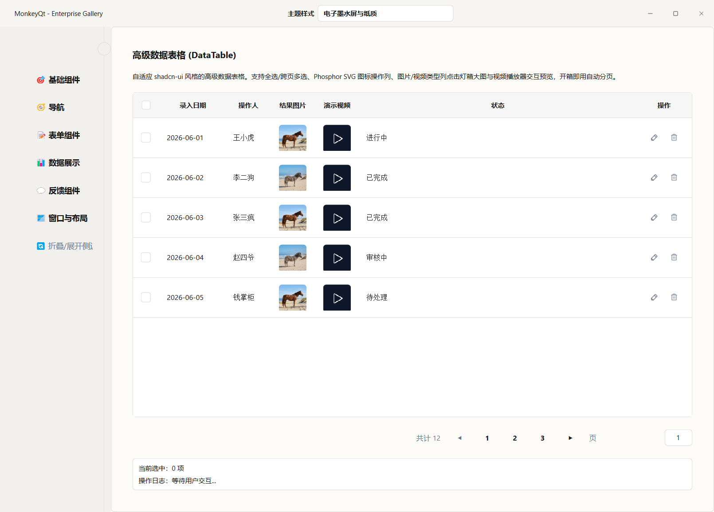This screenshot has height=512, width=714.
Task: Play demo video for 张三疯
Action: (337, 218)
